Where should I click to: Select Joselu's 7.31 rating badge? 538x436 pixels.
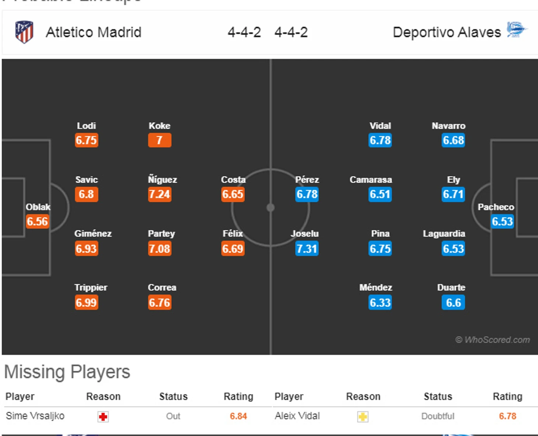point(307,249)
